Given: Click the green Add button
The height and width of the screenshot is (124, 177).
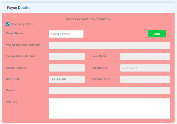Looking at the screenshot, I should (157, 34).
